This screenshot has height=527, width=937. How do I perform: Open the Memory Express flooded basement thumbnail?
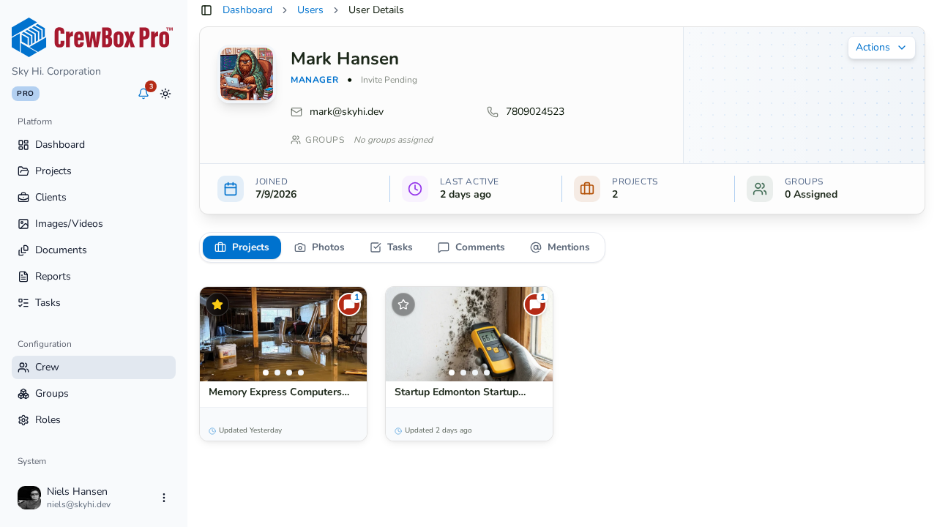pos(283,334)
